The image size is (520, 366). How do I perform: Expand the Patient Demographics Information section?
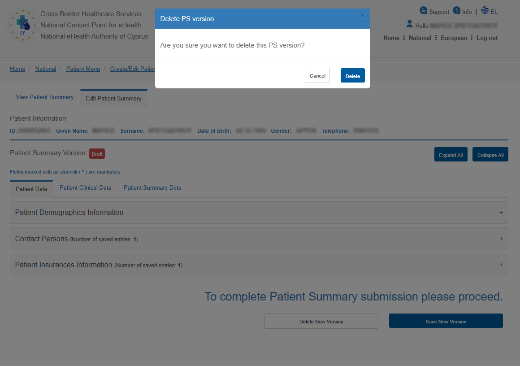coord(501,213)
